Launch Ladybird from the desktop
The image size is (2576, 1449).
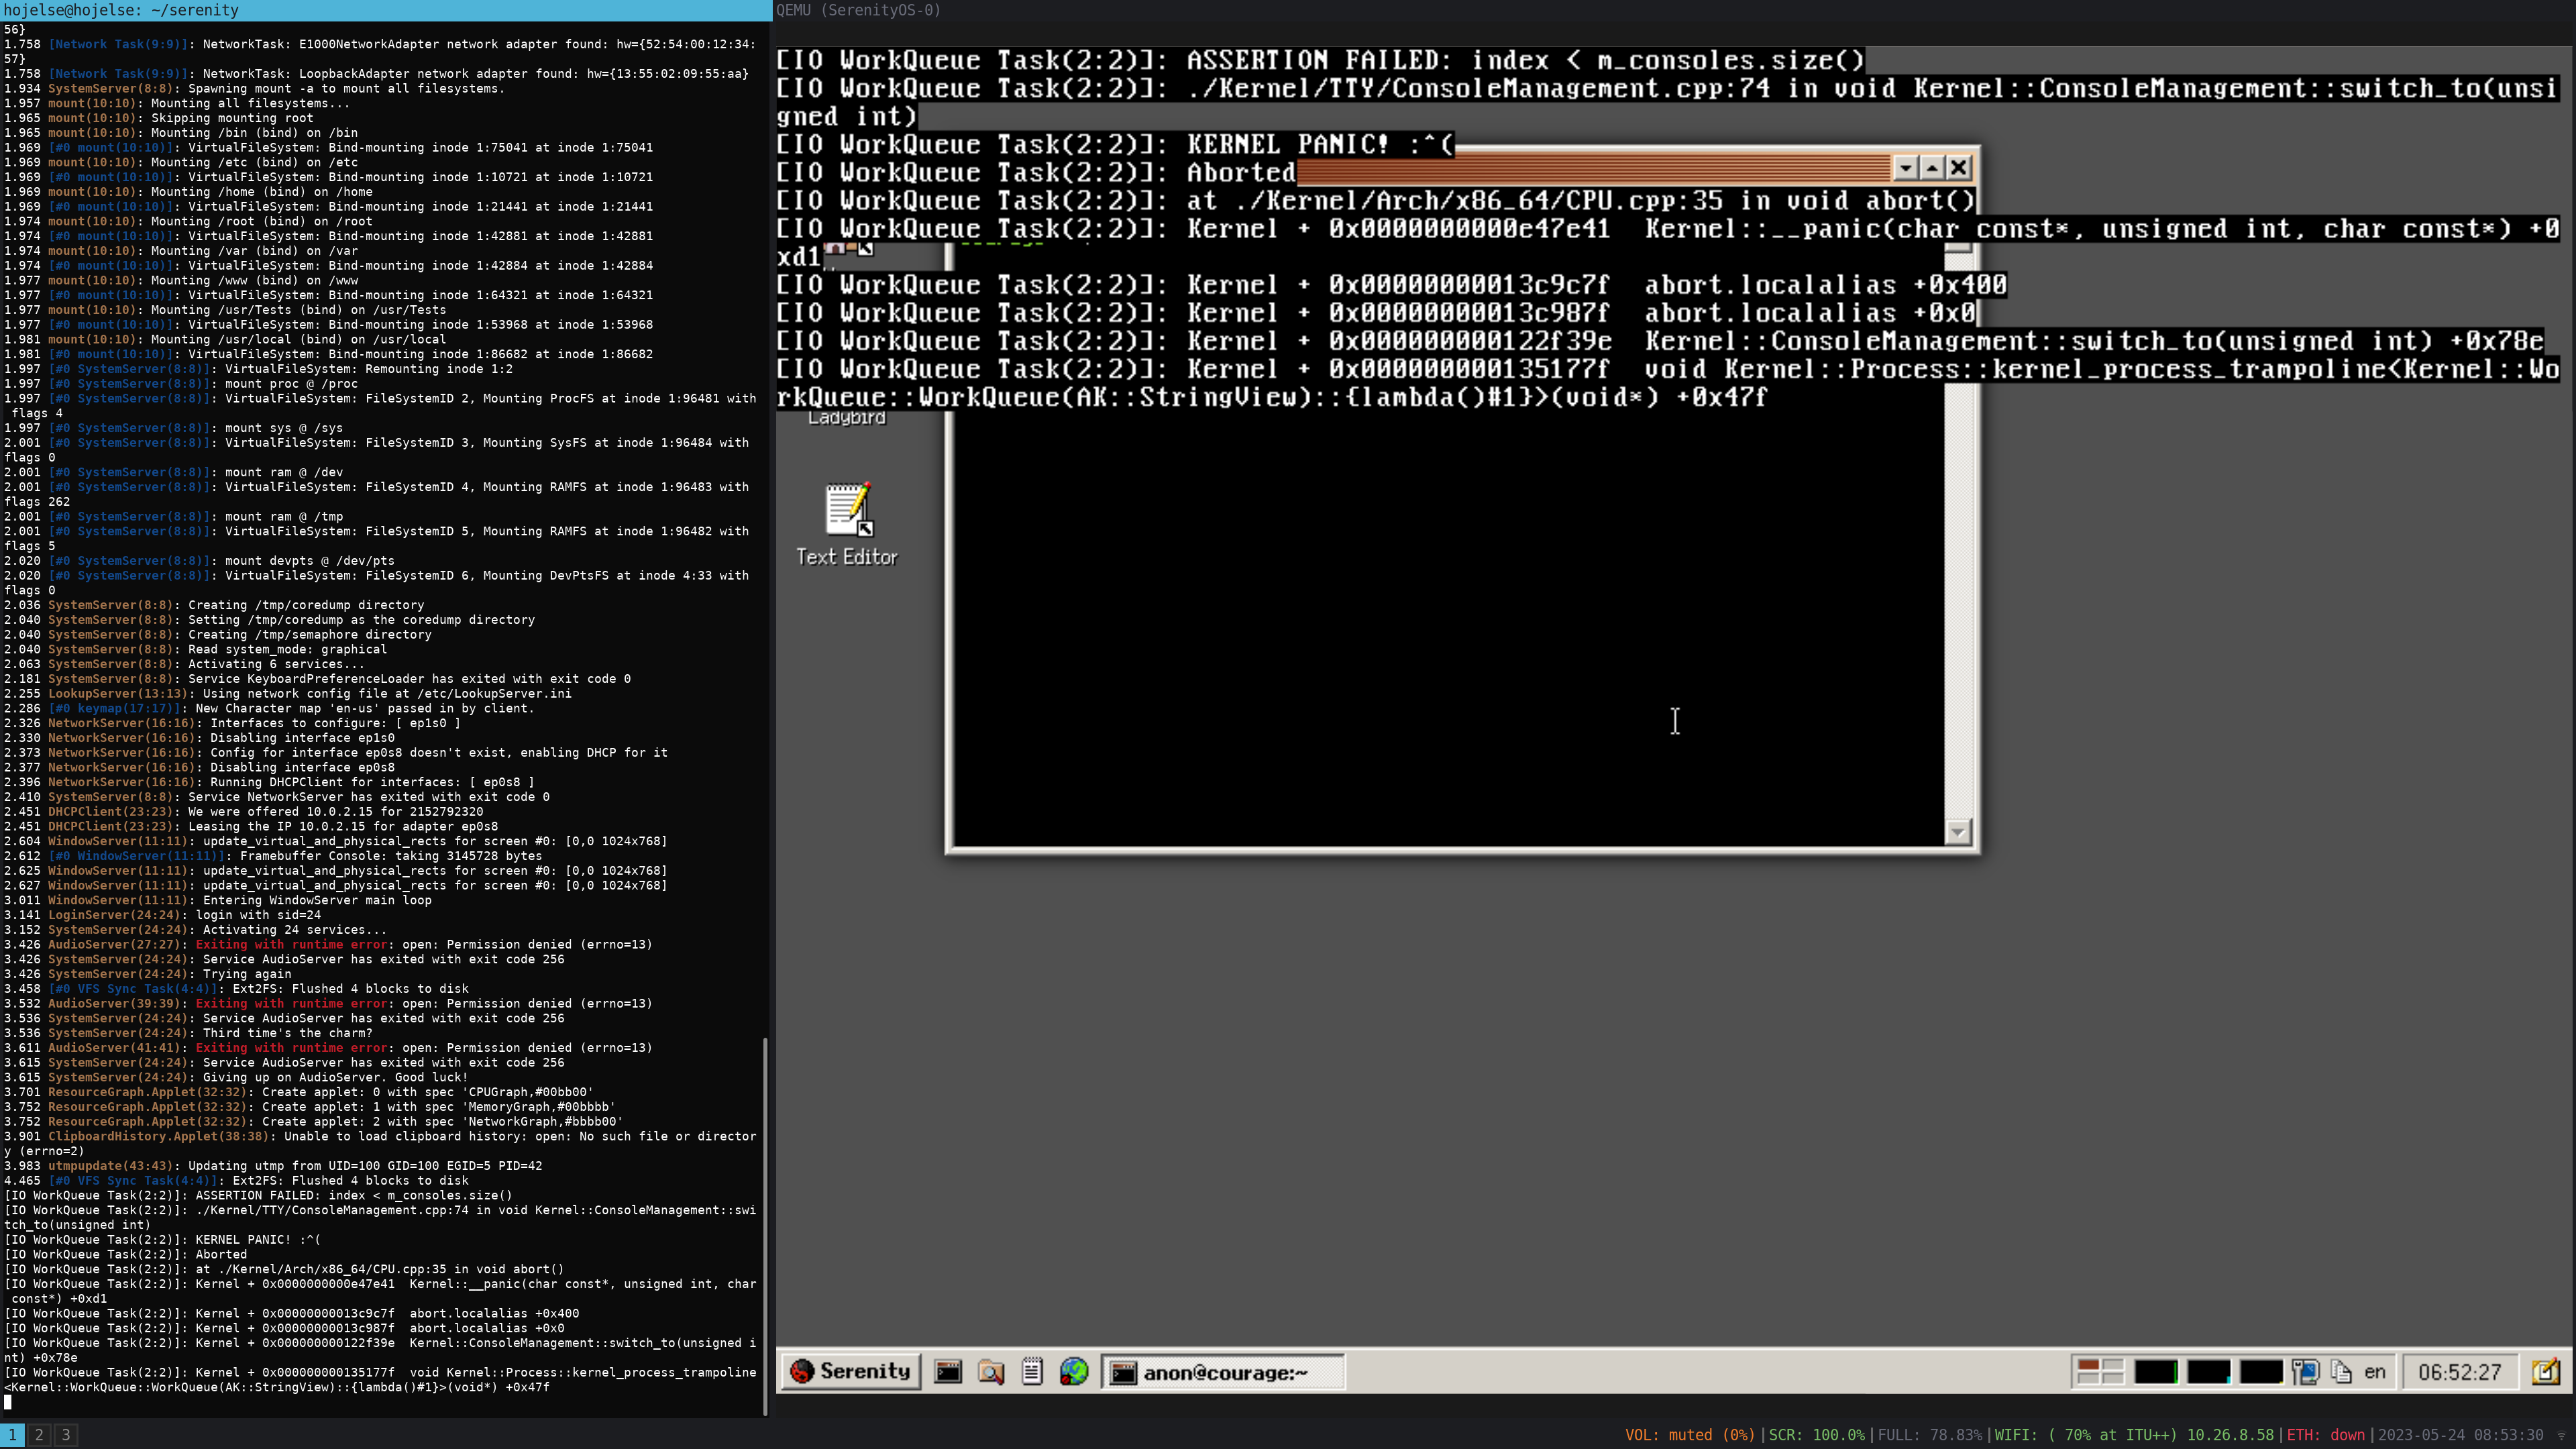848,400
